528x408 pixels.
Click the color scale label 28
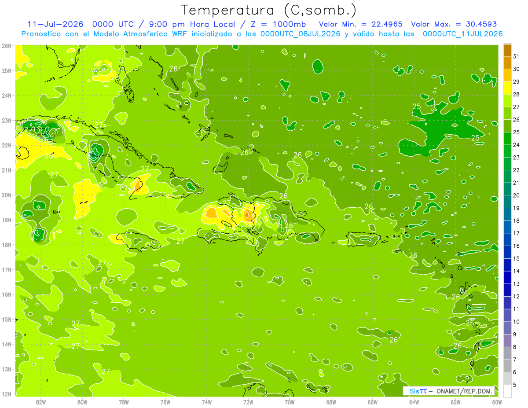pyautogui.click(x=517, y=94)
